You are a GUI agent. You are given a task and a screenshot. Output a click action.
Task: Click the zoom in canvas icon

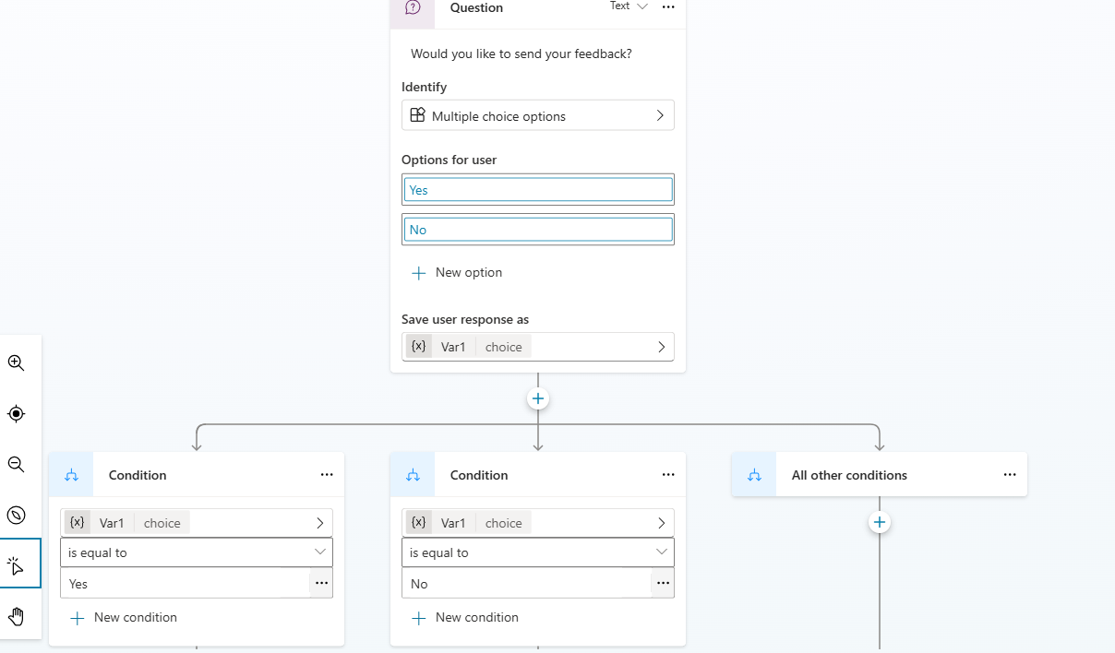16,362
